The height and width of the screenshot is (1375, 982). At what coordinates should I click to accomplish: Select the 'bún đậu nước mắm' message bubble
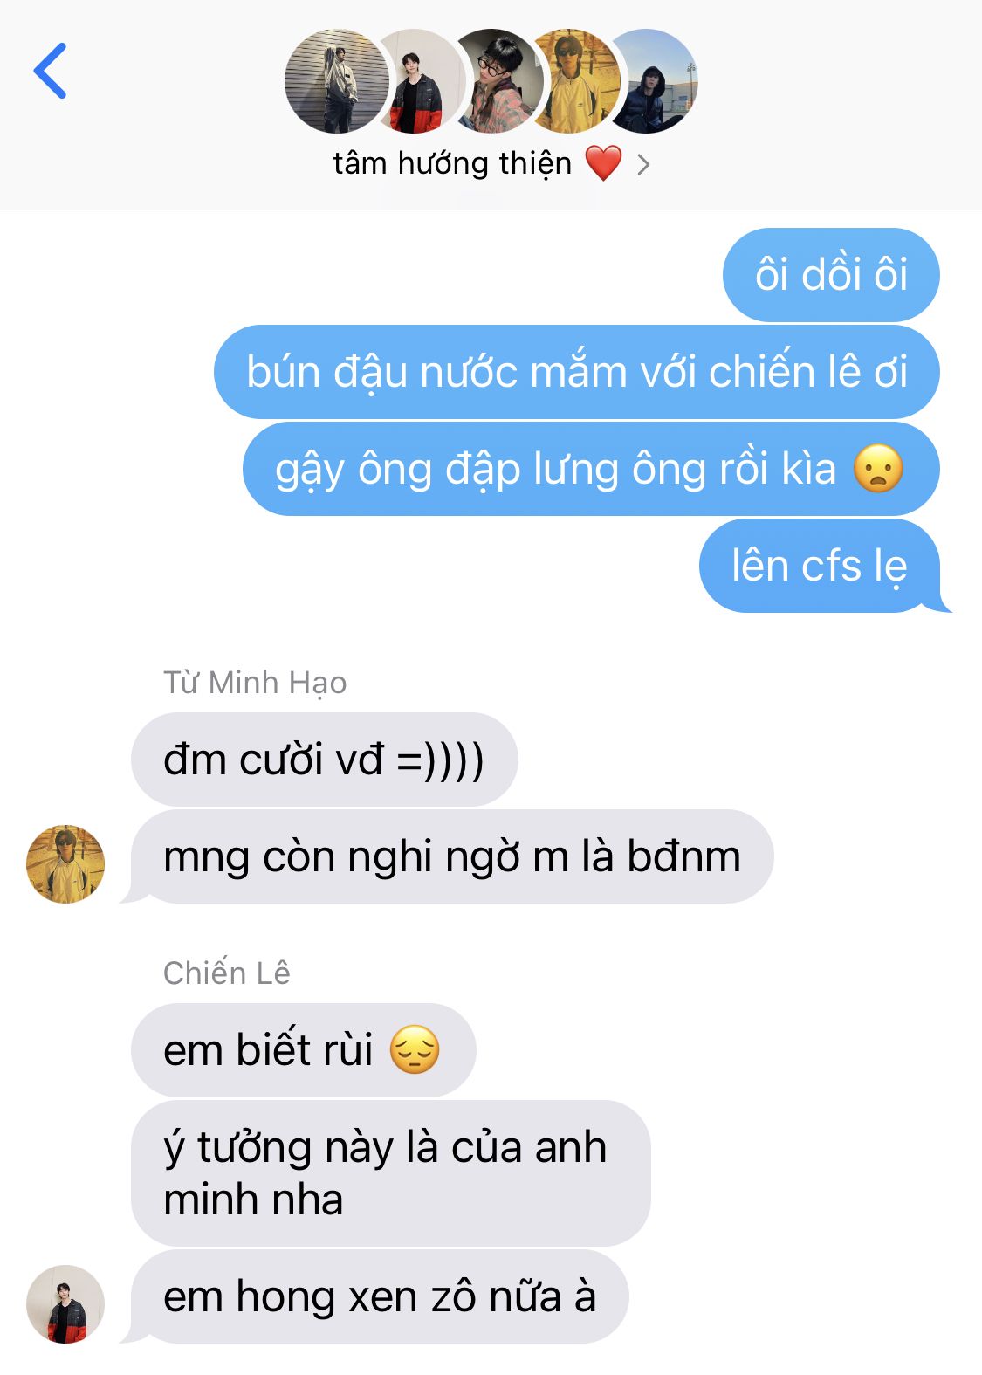pos(577,372)
